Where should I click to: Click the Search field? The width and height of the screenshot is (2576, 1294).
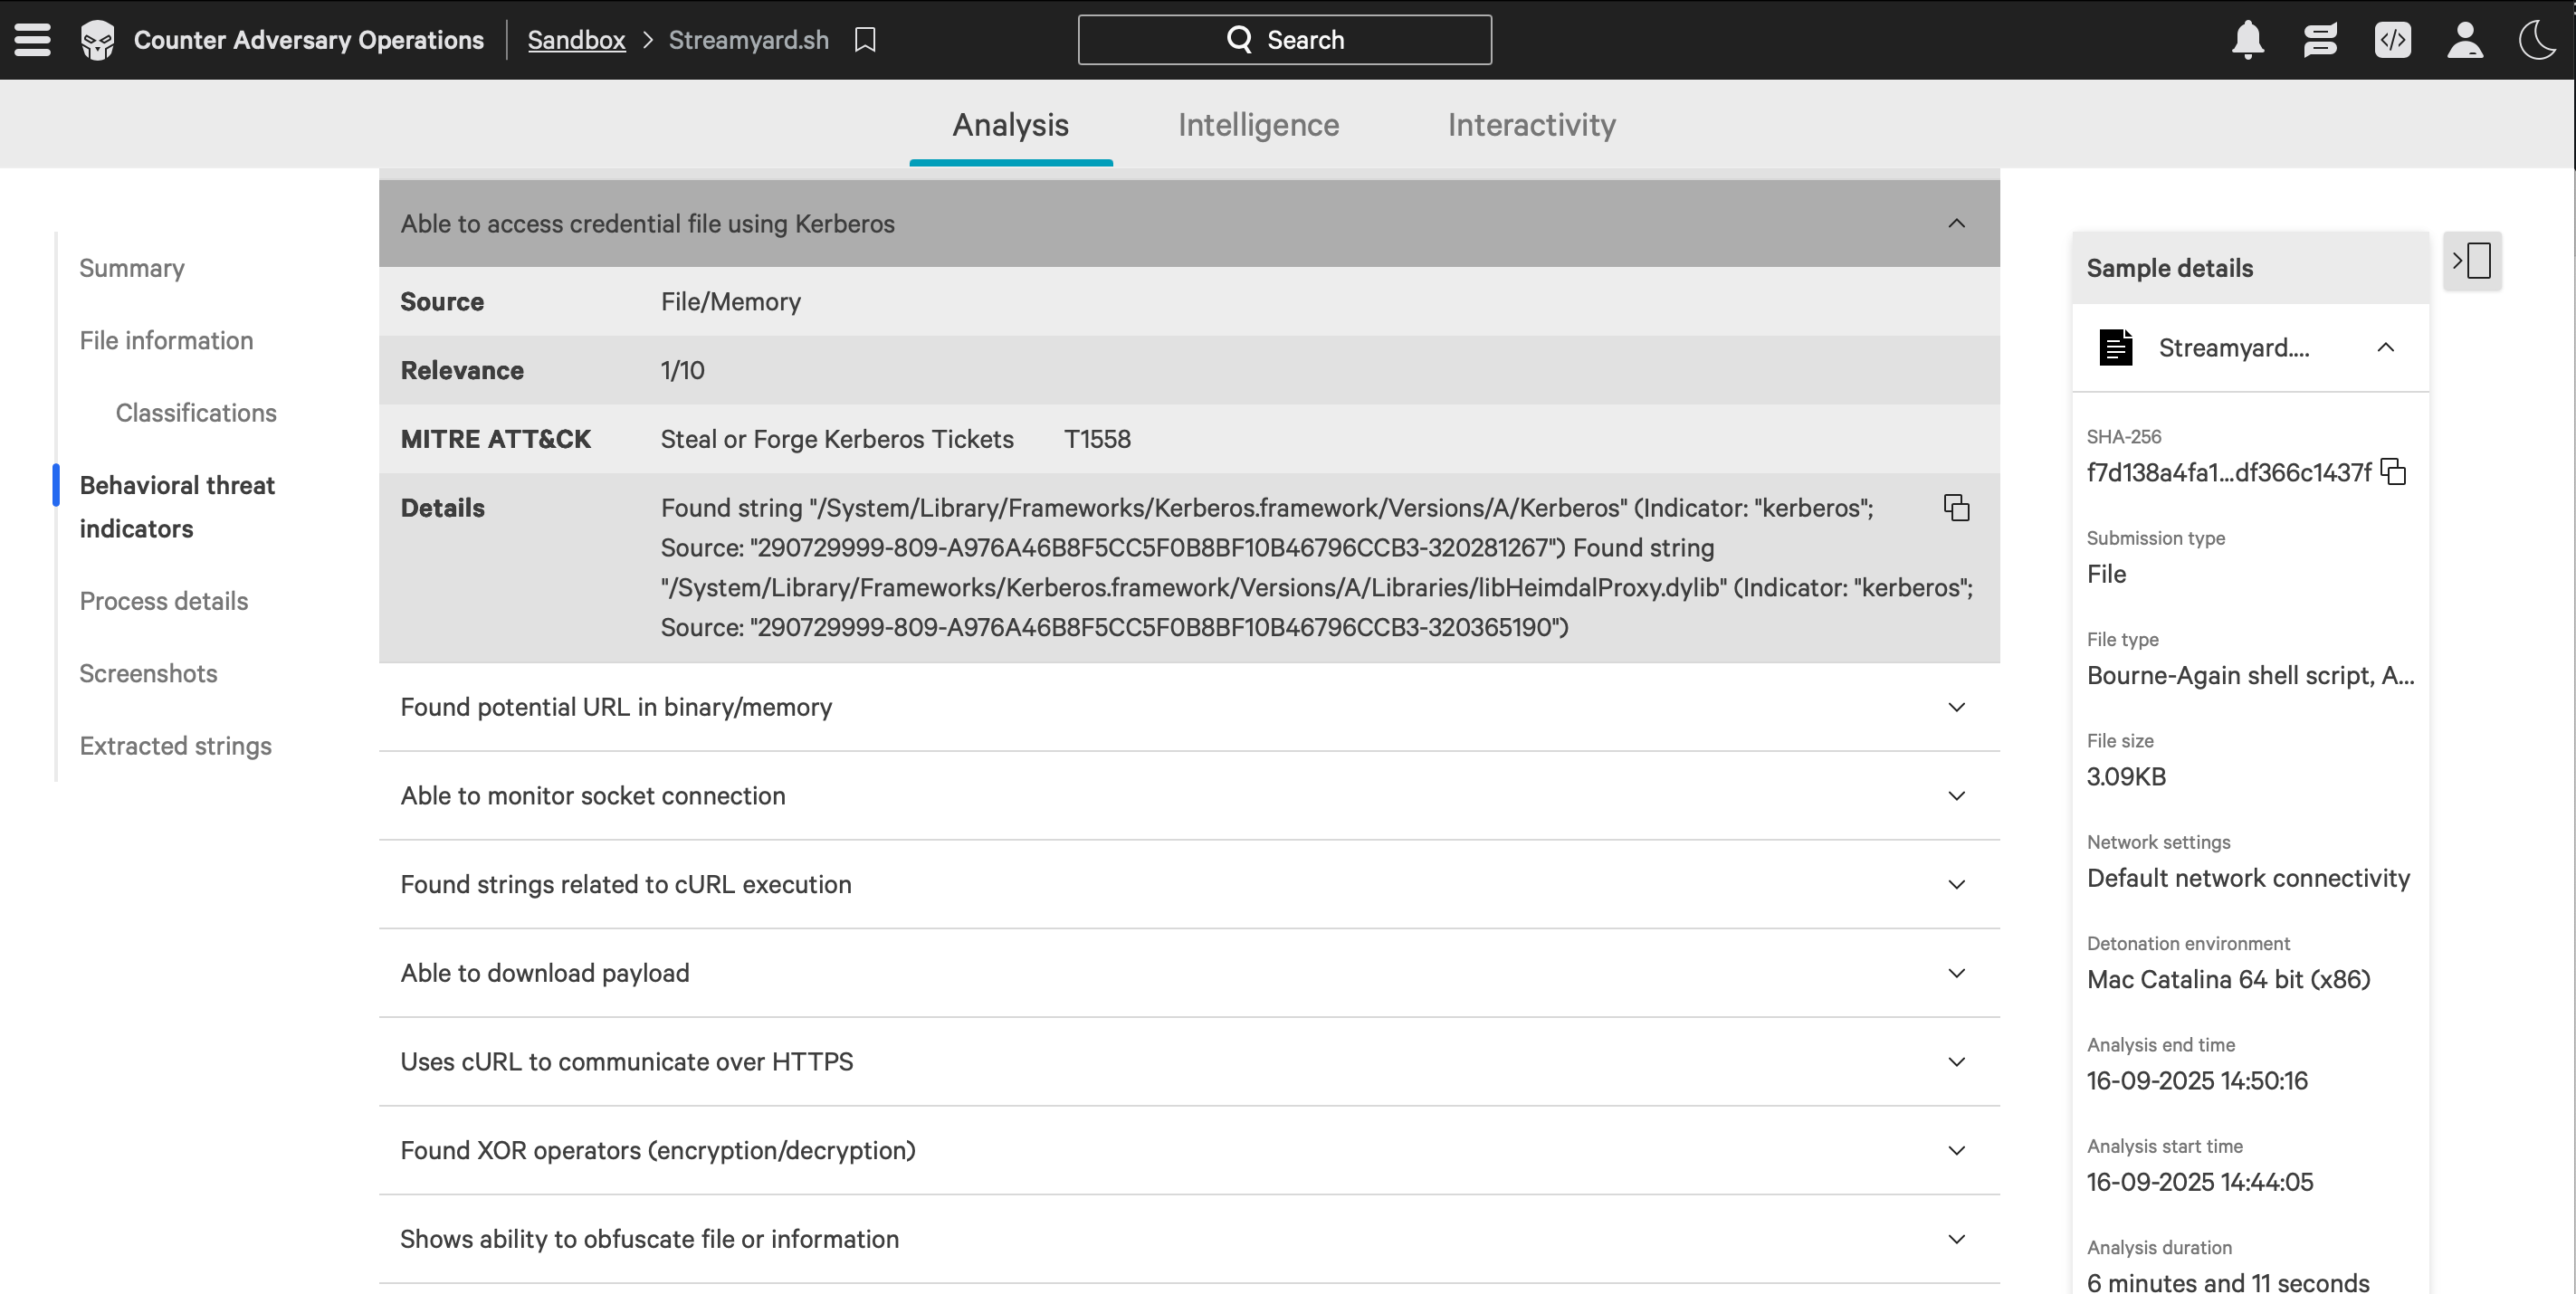point(1284,40)
